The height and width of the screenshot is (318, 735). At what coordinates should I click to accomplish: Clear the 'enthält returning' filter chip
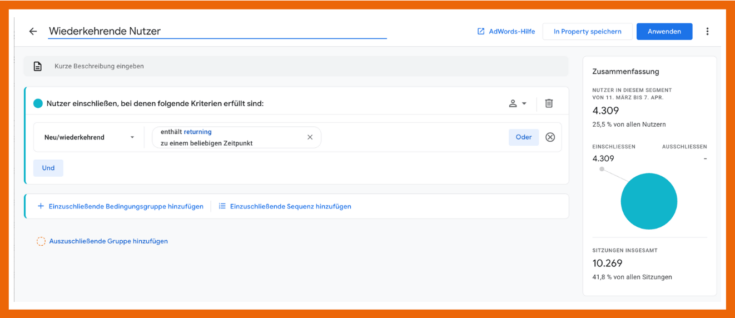310,137
